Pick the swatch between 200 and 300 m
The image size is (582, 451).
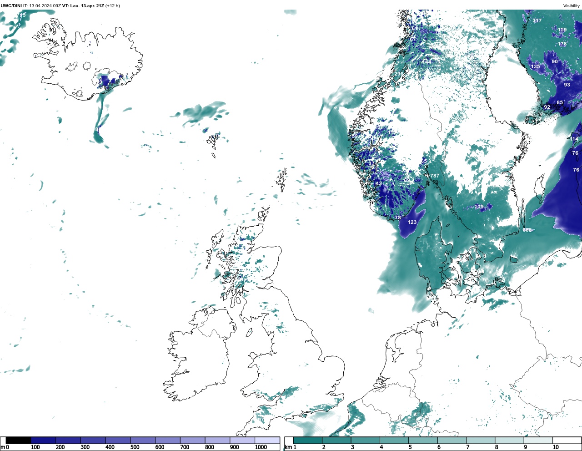(x=68, y=440)
